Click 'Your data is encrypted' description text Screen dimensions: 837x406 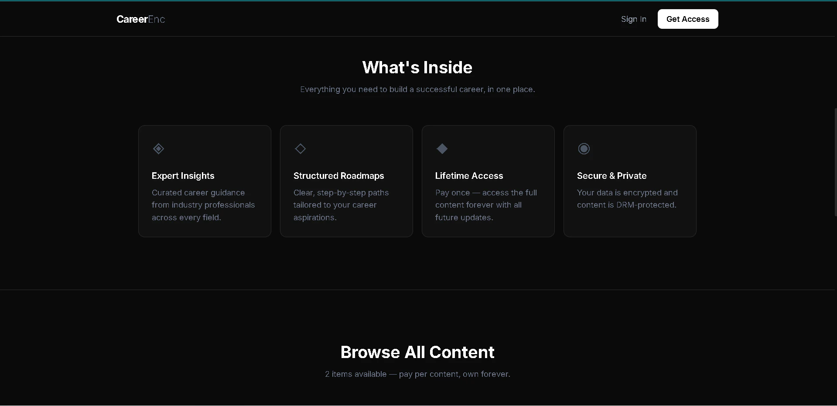click(627, 199)
